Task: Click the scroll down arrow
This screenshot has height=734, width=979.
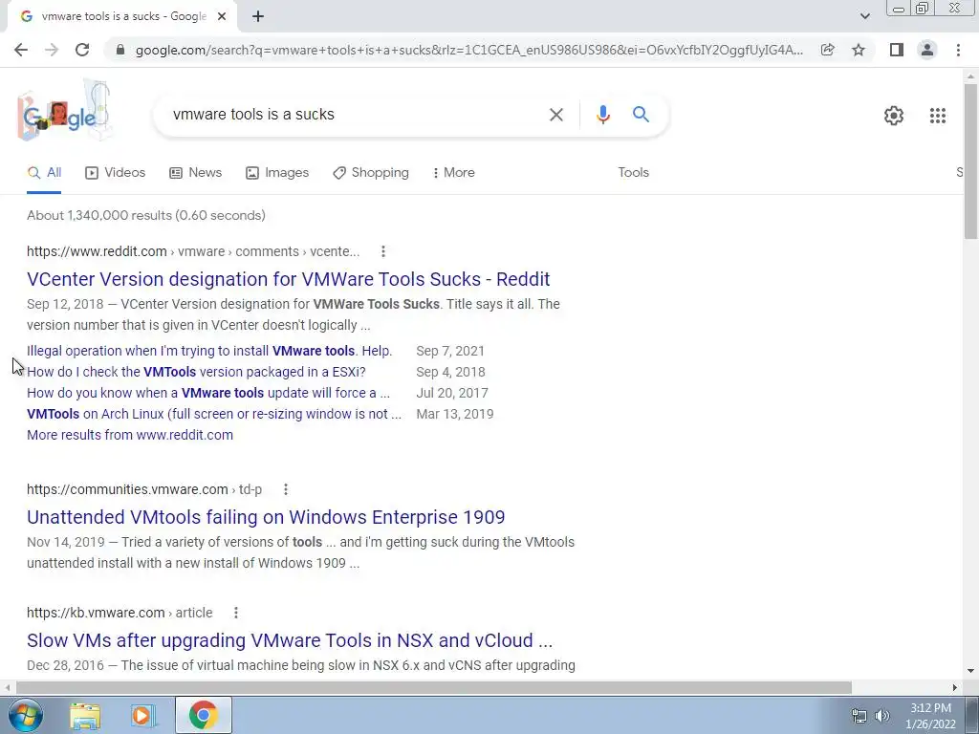Action: pyautogui.click(x=970, y=671)
